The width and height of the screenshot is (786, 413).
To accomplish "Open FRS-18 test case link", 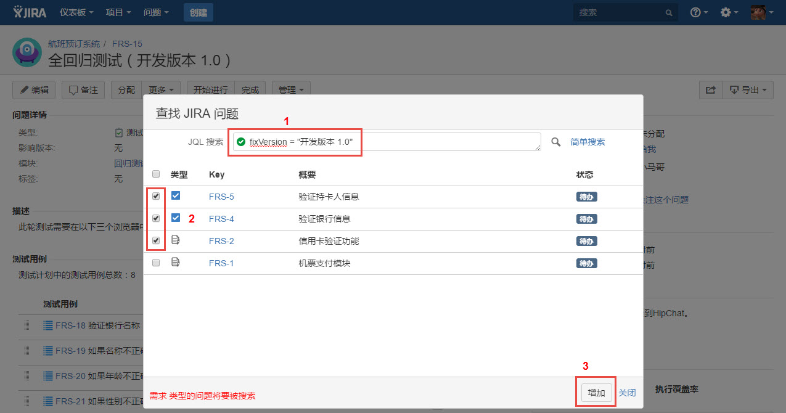I will 70,325.
